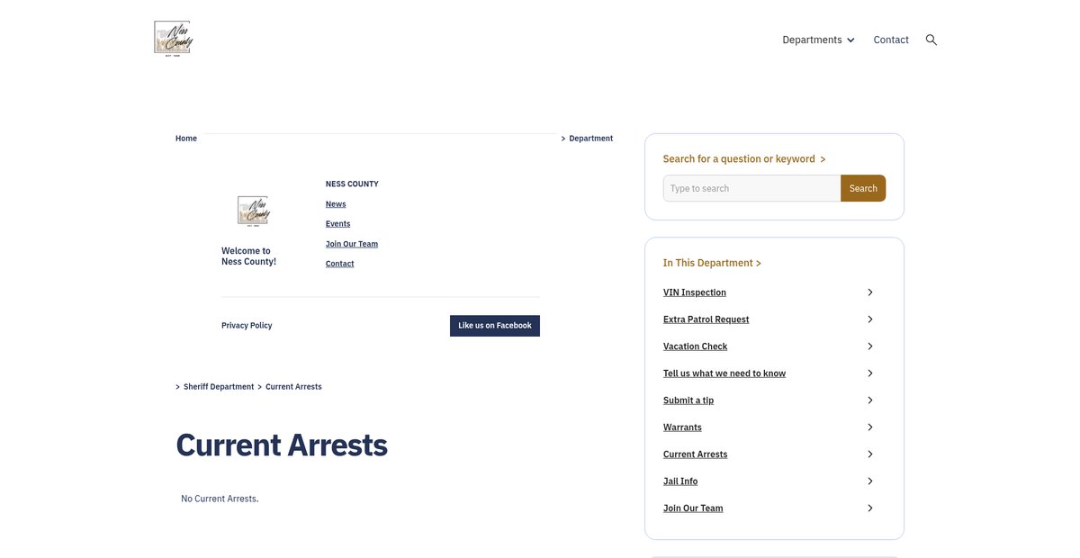Click the Ness County logo in the header

174,39
